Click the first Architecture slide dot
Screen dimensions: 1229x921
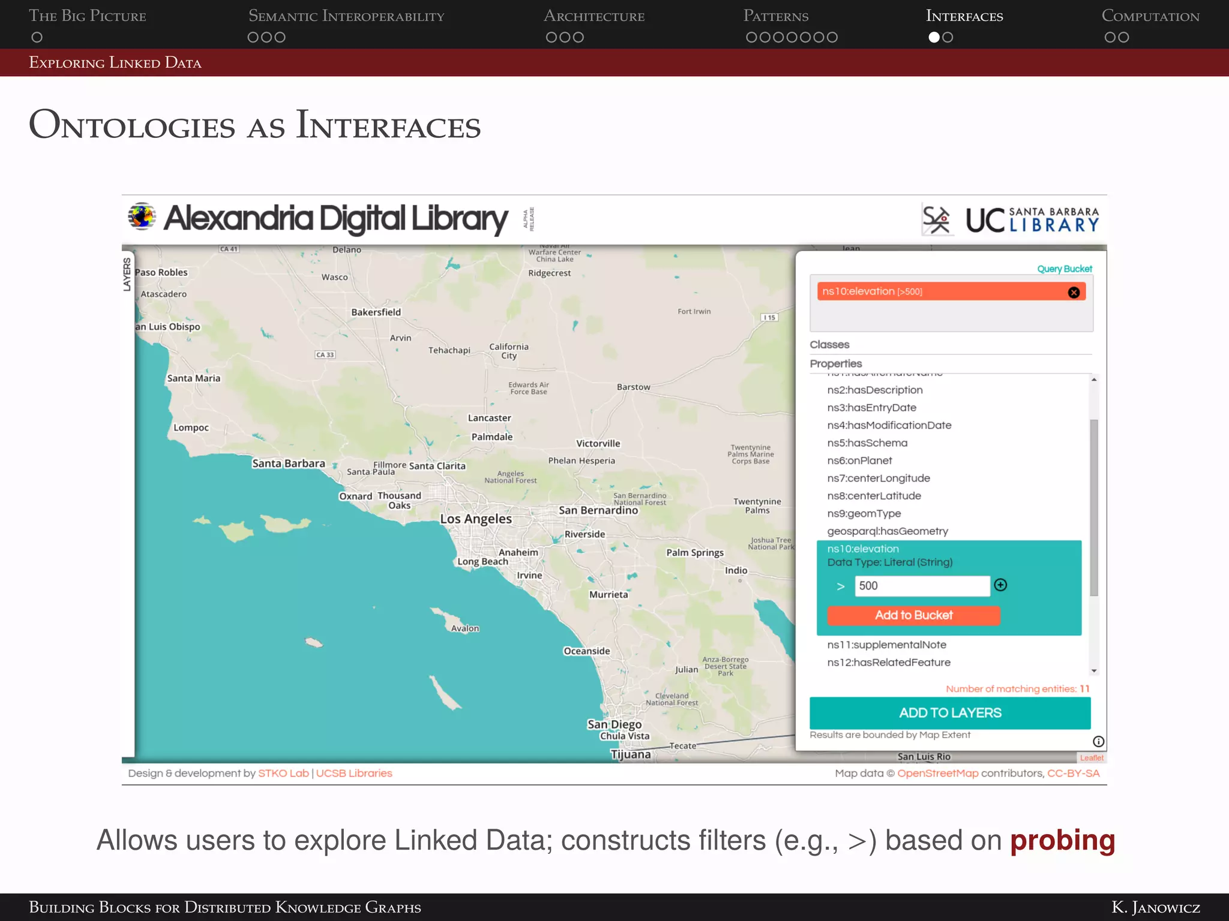pos(551,37)
